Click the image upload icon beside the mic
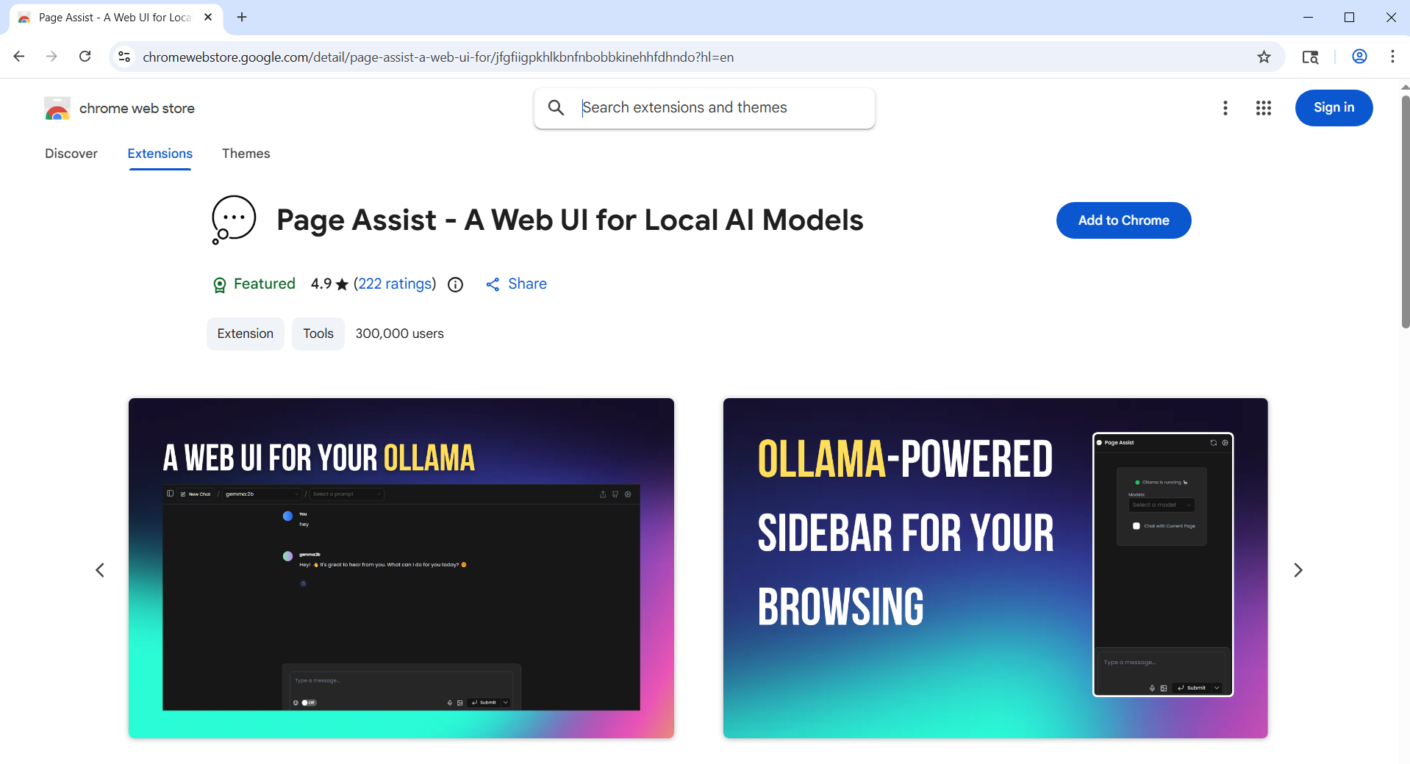The image size is (1410, 764). pos(459,702)
